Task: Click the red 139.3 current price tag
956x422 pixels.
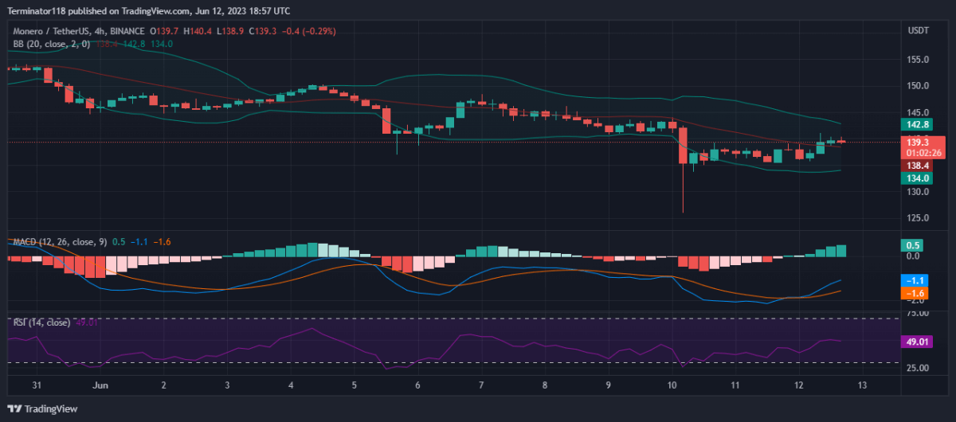Action: (x=919, y=141)
